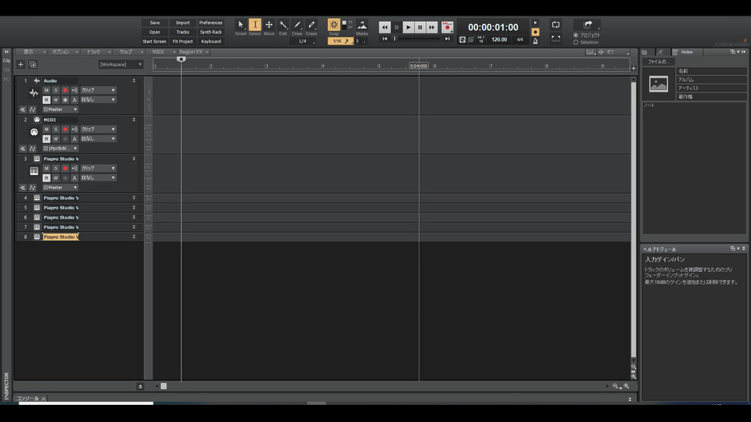Click the Rewind transport button
The height and width of the screenshot is (422, 751).
coord(385,27)
